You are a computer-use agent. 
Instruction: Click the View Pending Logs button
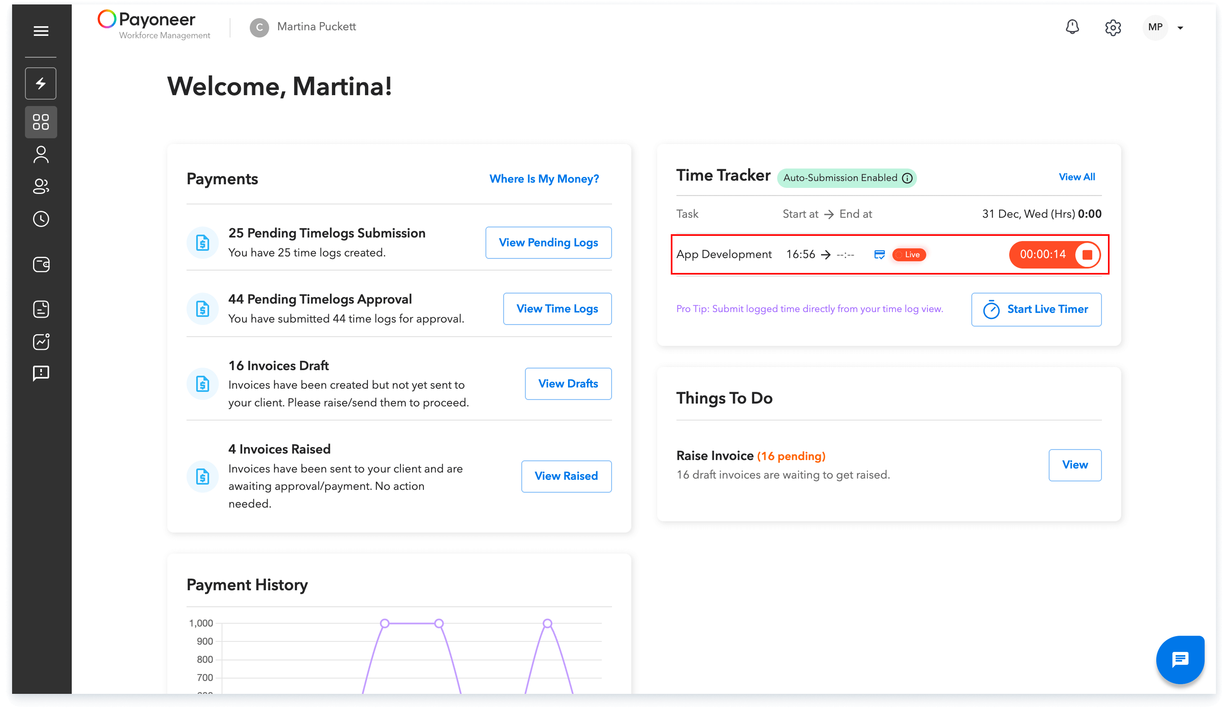548,242
